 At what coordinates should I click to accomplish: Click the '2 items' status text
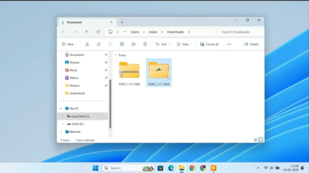click(x=65, y=140)
